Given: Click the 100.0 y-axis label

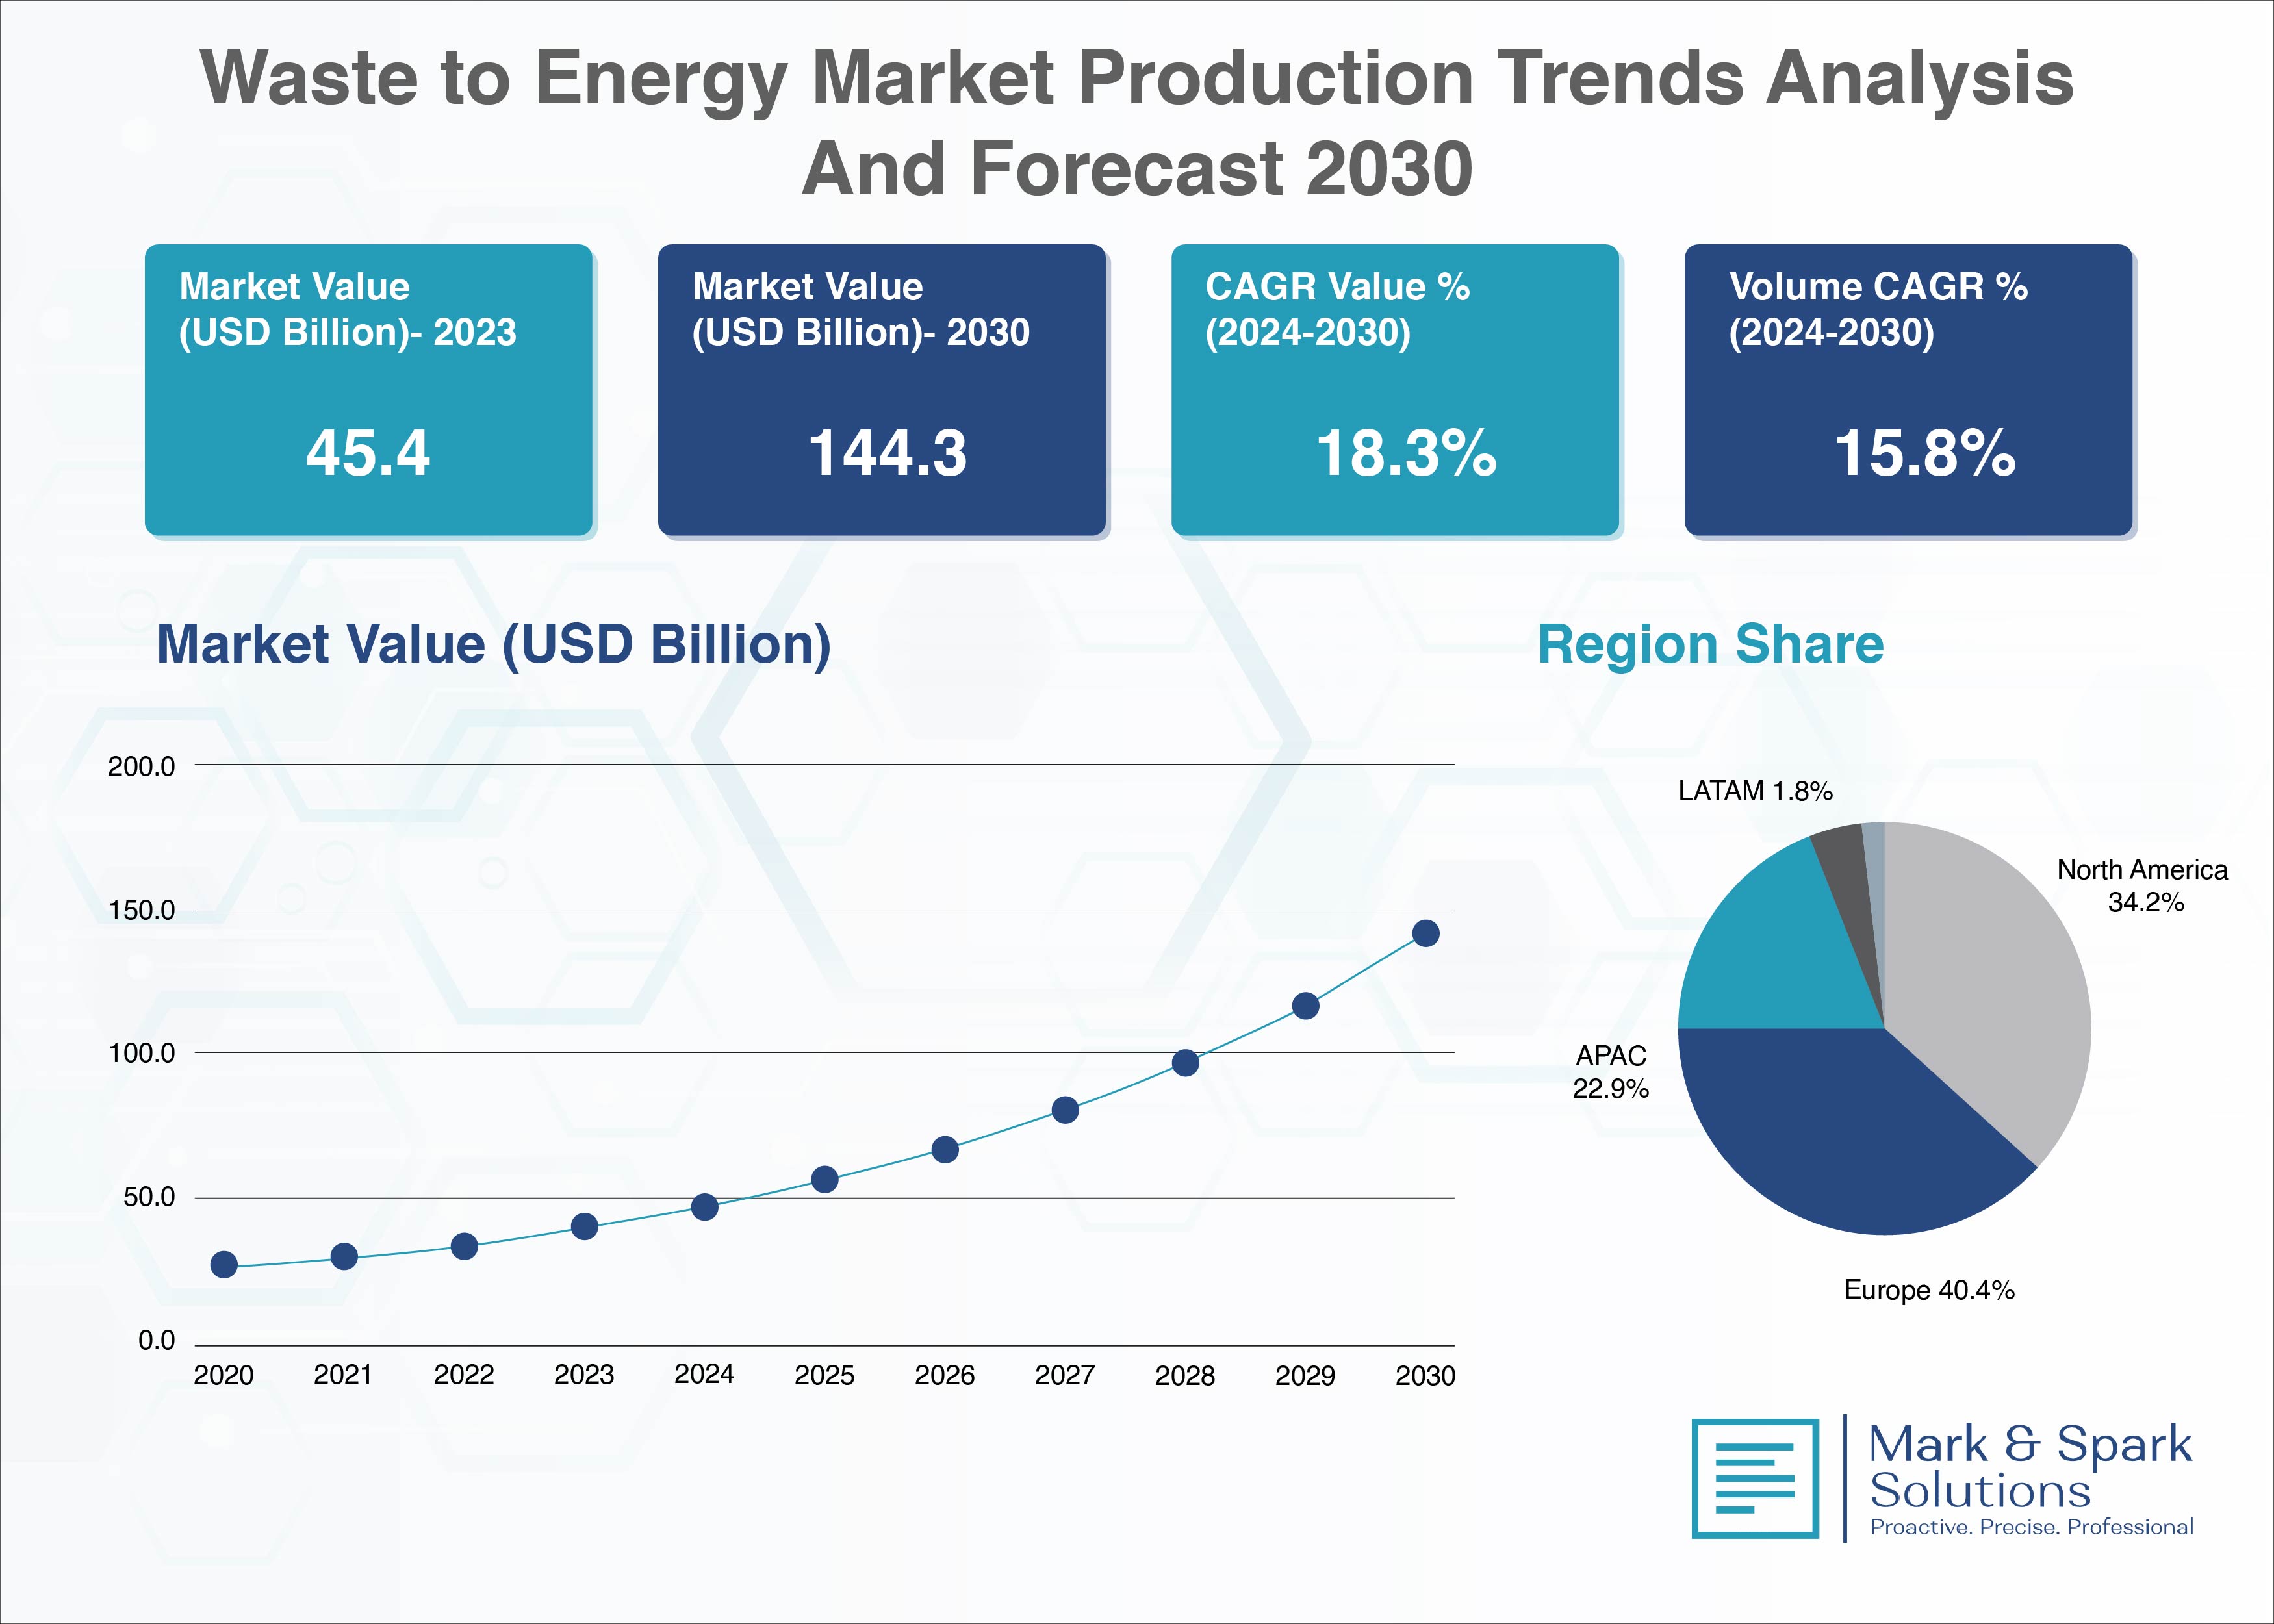Looking at the screenshot, I should click(141, 1053).
